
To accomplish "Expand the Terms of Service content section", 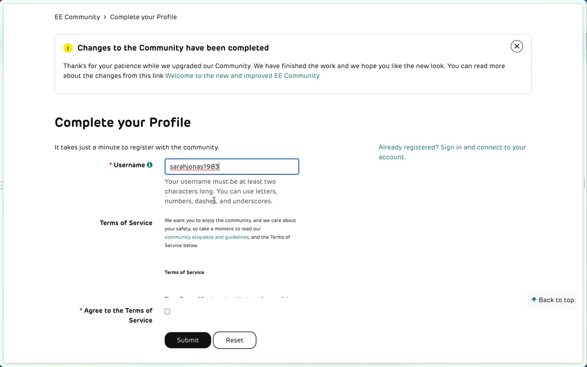I will [184, 272].
